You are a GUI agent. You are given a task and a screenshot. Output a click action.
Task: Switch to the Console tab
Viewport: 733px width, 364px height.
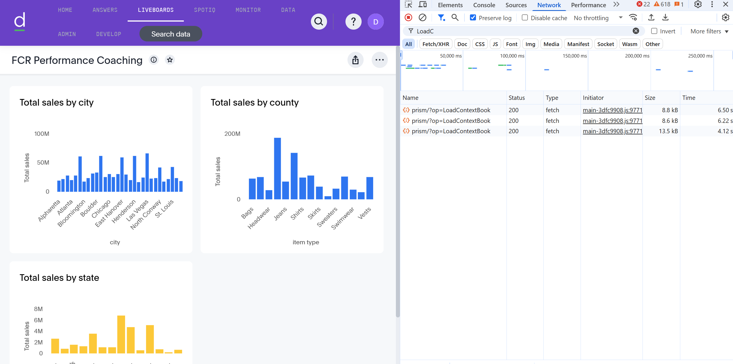[x=484, y=5]
